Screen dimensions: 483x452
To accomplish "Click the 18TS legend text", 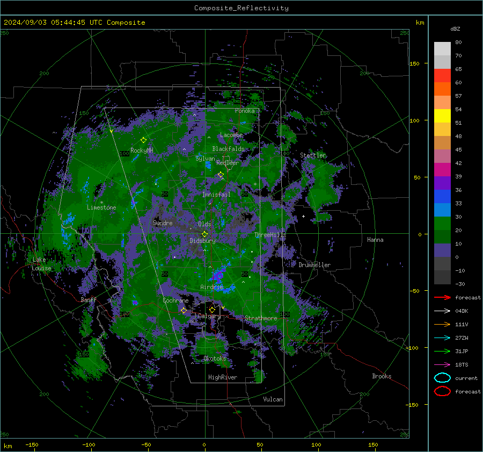I will (x=462, y=365).
